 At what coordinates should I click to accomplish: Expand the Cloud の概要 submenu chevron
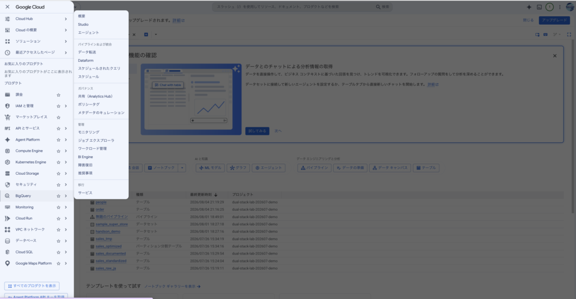(x=66, y=30)
